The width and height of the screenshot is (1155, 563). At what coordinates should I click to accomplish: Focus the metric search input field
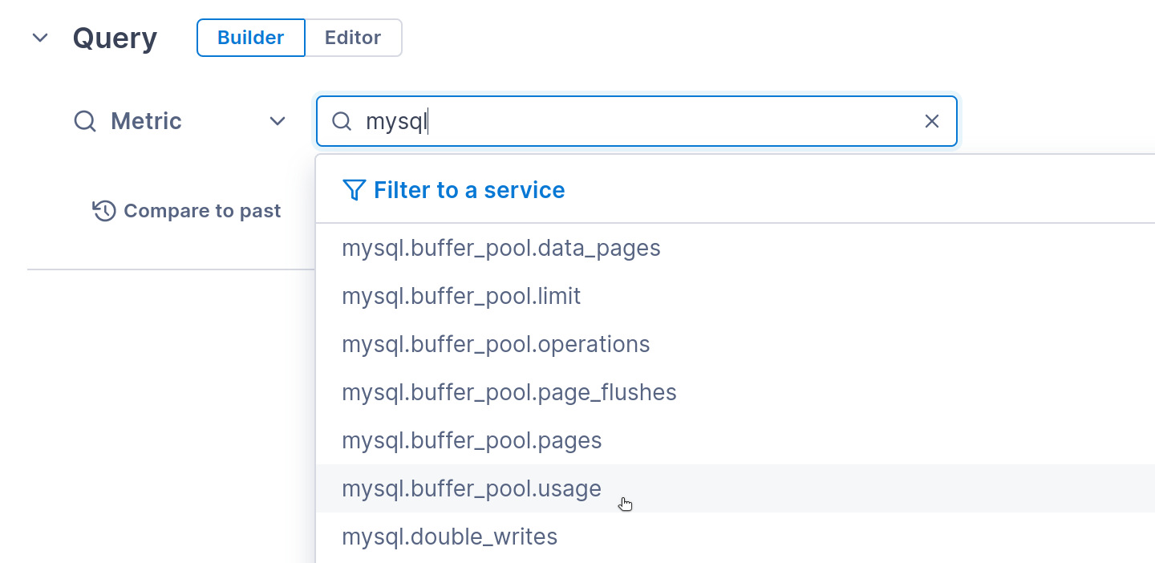coord(634,121)
